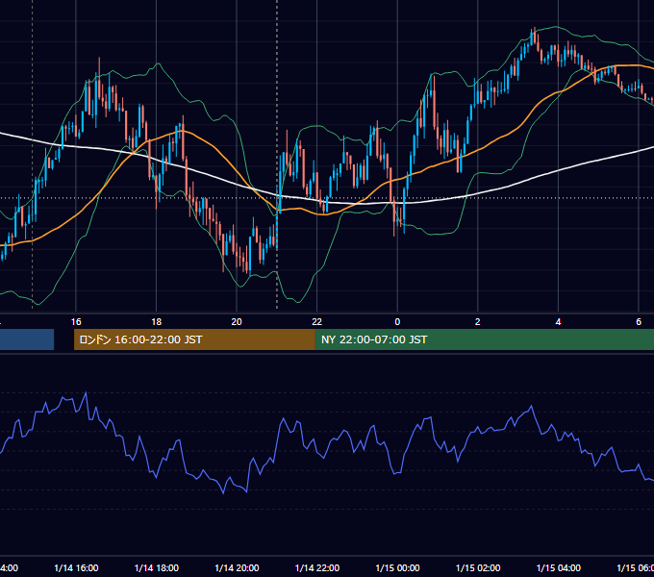The width and height of the screenshot is (654, 577).
Task: Click the 1/15 00:00 label on lower axis
Action: tap(397, 568)
